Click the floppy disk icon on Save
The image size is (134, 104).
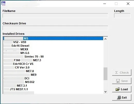click(x=118, y=81)
